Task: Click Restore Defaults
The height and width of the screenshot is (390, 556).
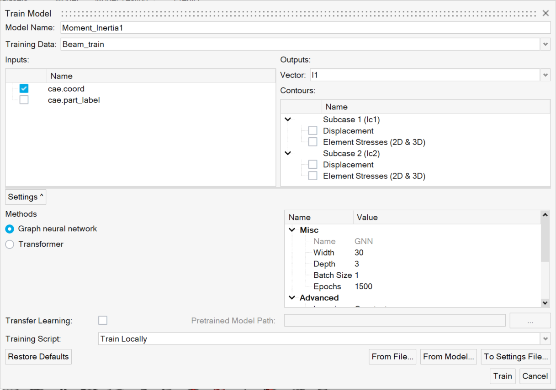Action: coord(38,356)
